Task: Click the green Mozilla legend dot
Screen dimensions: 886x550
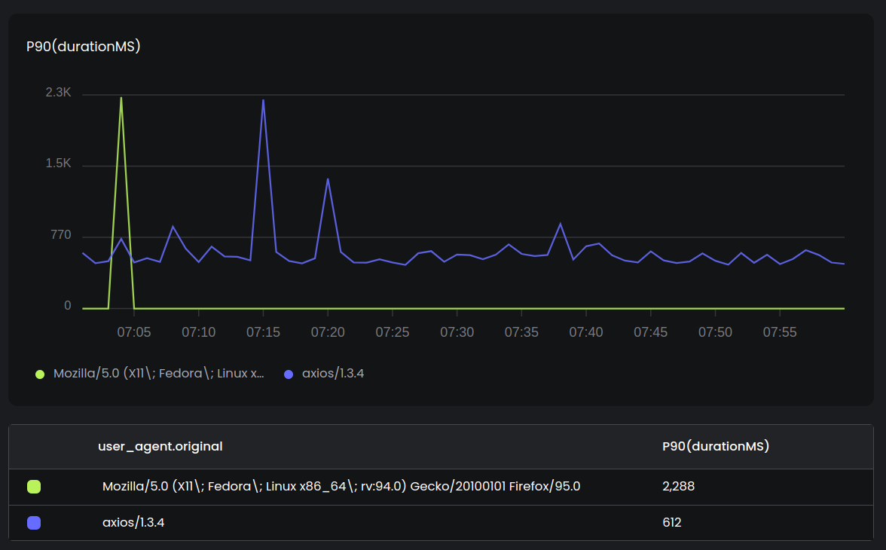Action: pos(40,374)
